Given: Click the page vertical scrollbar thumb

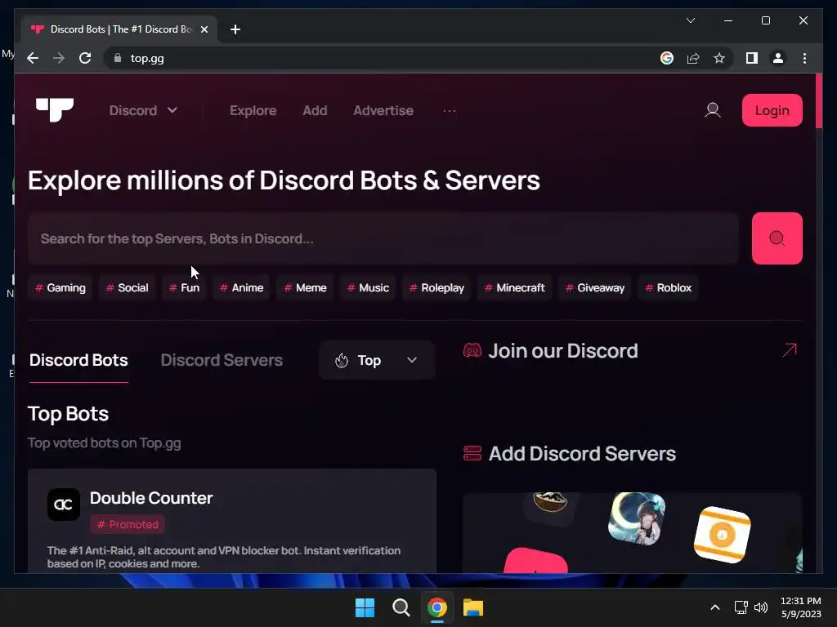Looking at the screenshot, I should 819,101.
